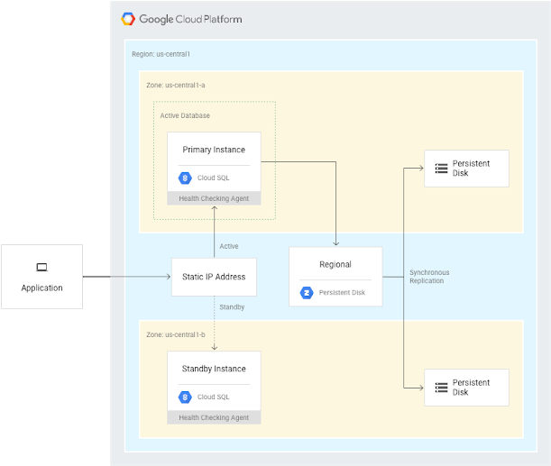Click the Zone: us-central1-b label
Image resolution: width=551 pixels, height=466 pixels.
[175, 334]
